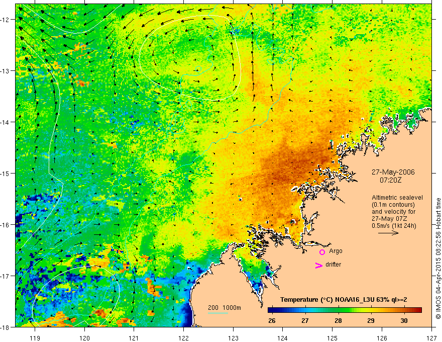Click the temperature color bar

tap(345, 310)
